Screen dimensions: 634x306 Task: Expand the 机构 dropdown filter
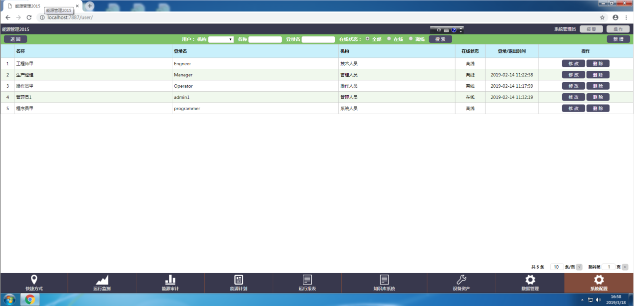click(x=221, y=39)
